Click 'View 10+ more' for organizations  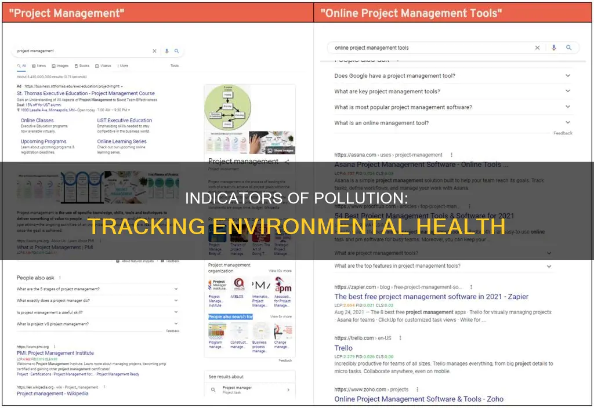click(x=280, y=271)
